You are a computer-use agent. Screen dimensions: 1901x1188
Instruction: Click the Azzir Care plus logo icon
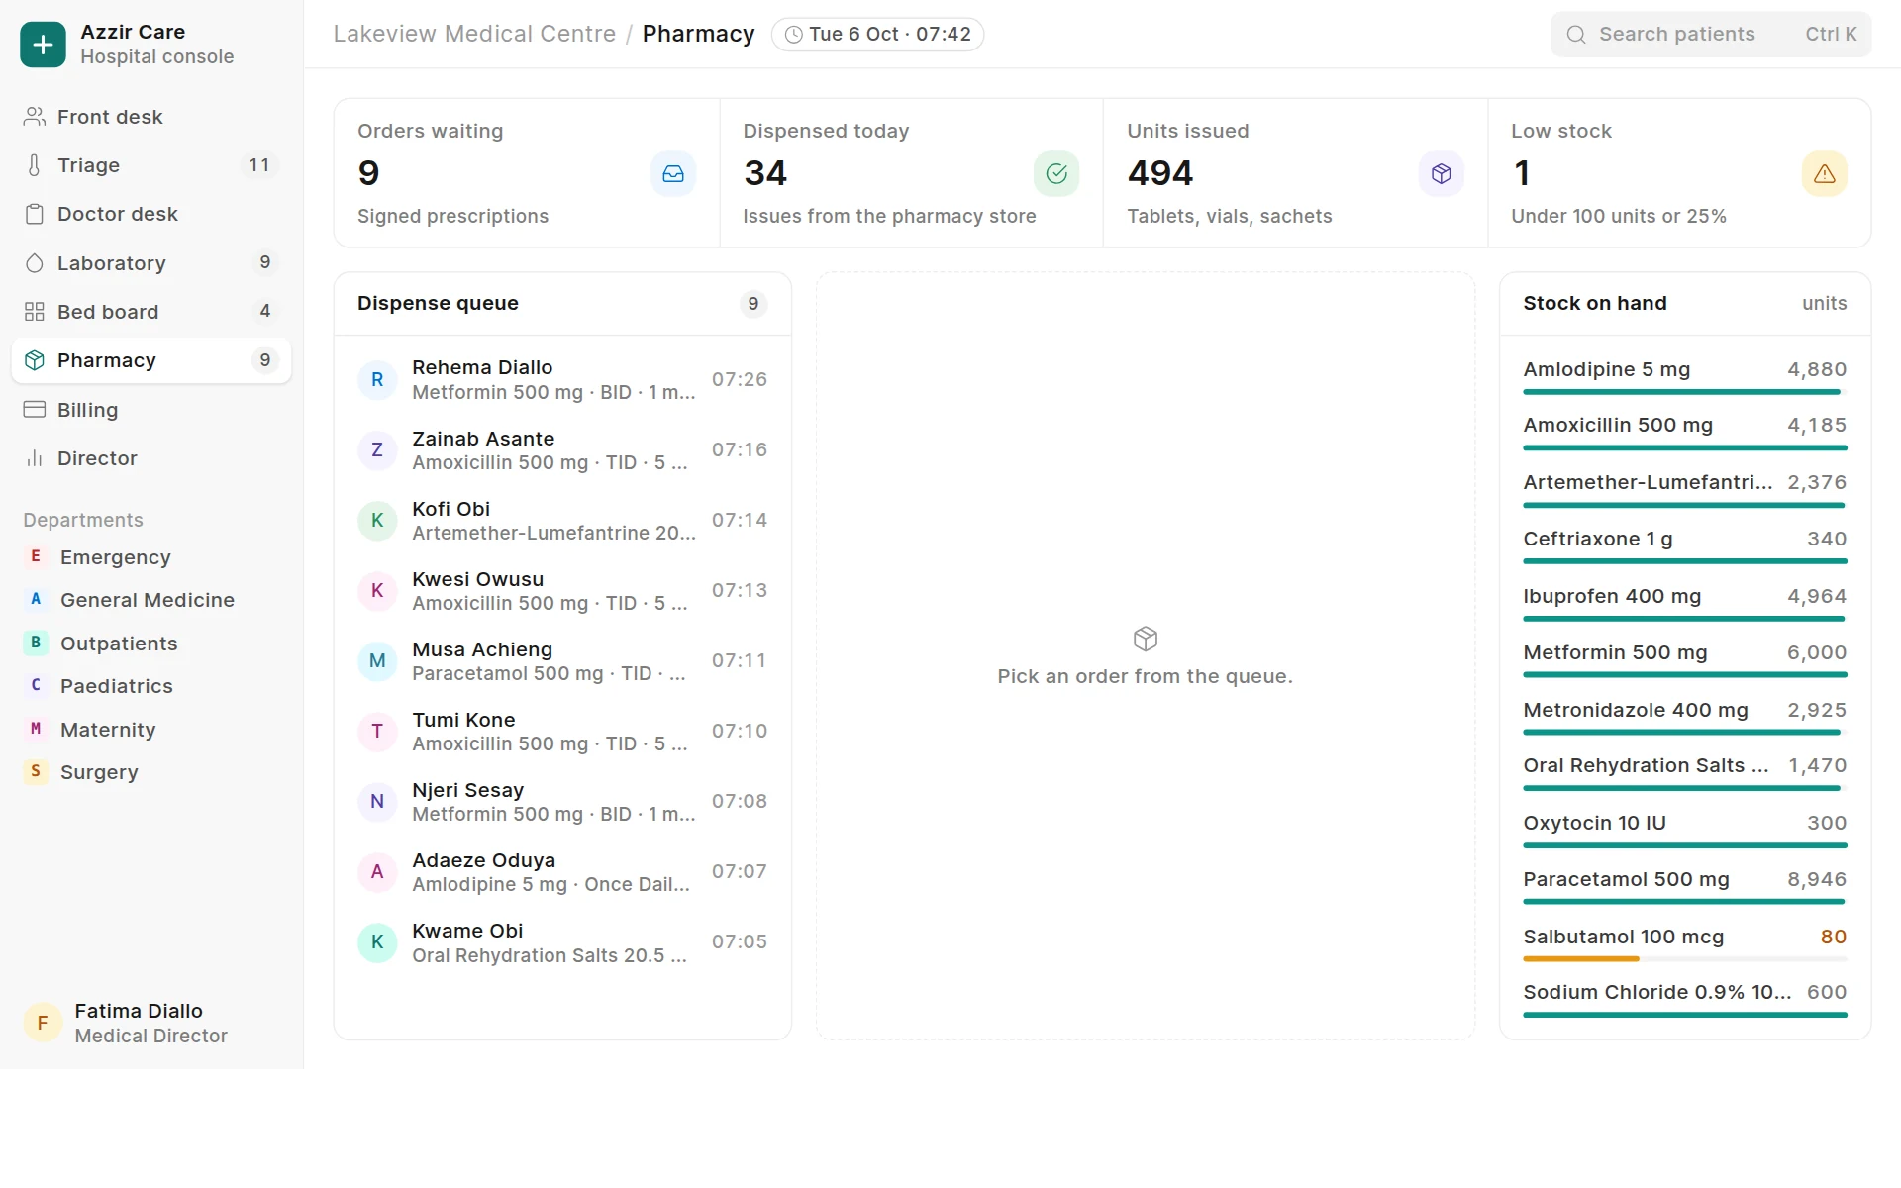43,45
